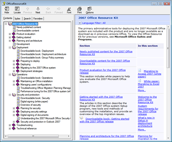Print the current topic
The image size is (172, 142).
click(79, 10)
